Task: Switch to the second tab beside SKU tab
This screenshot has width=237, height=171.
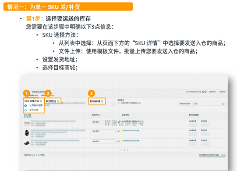Action: pos(48,95)
